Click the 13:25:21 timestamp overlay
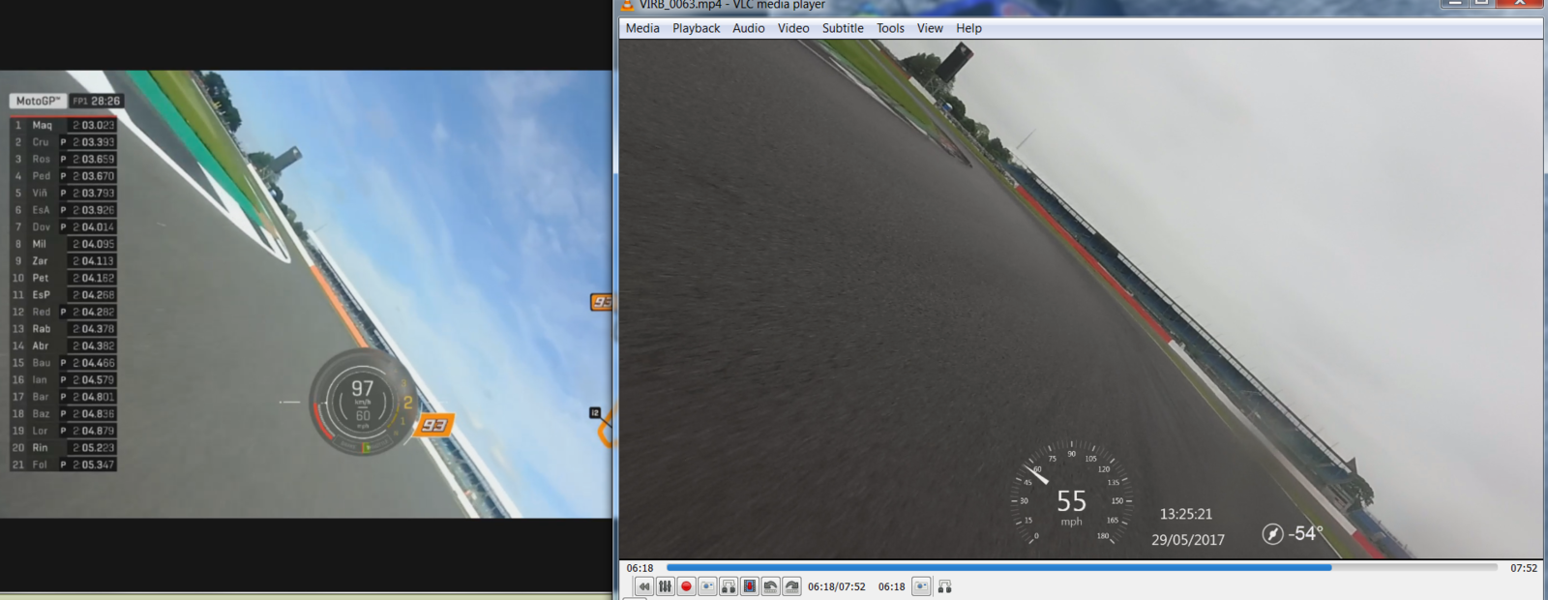Screen dimensions: 1548x600 (1186, 514)
